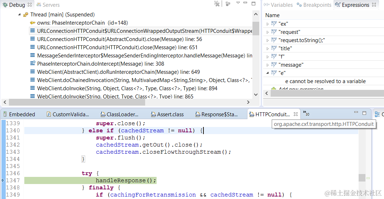Expand the "request" expression
This screenshot has width=384, height=199.
[x=267, y=32]
